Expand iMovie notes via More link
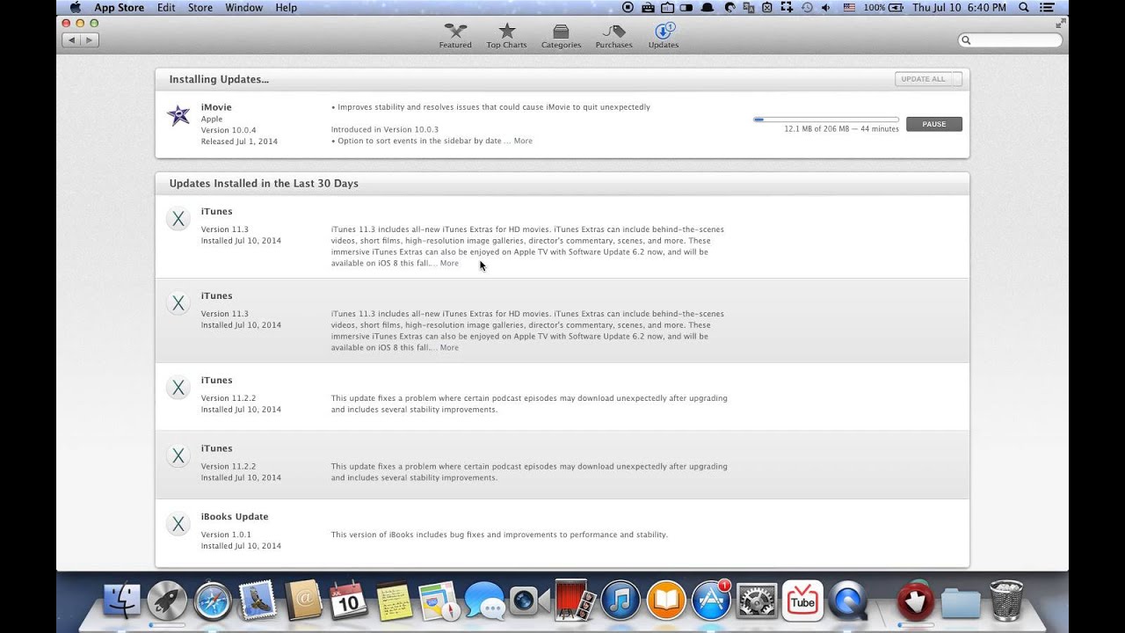Image resolution: width=1125 pixels, height=633 pixels. pos(523,141)
